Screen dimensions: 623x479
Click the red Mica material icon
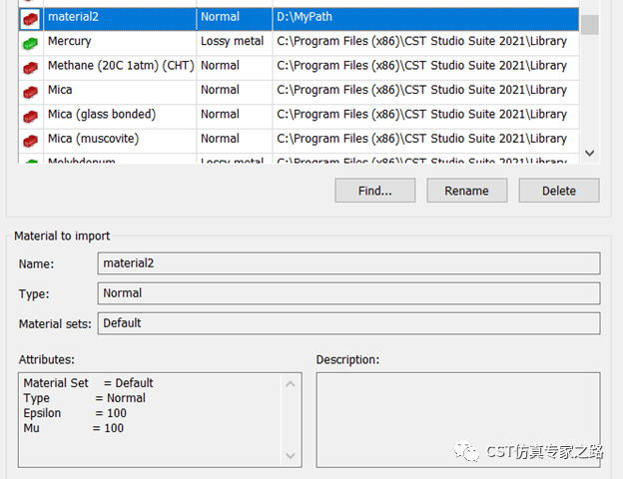pos(30,92)
